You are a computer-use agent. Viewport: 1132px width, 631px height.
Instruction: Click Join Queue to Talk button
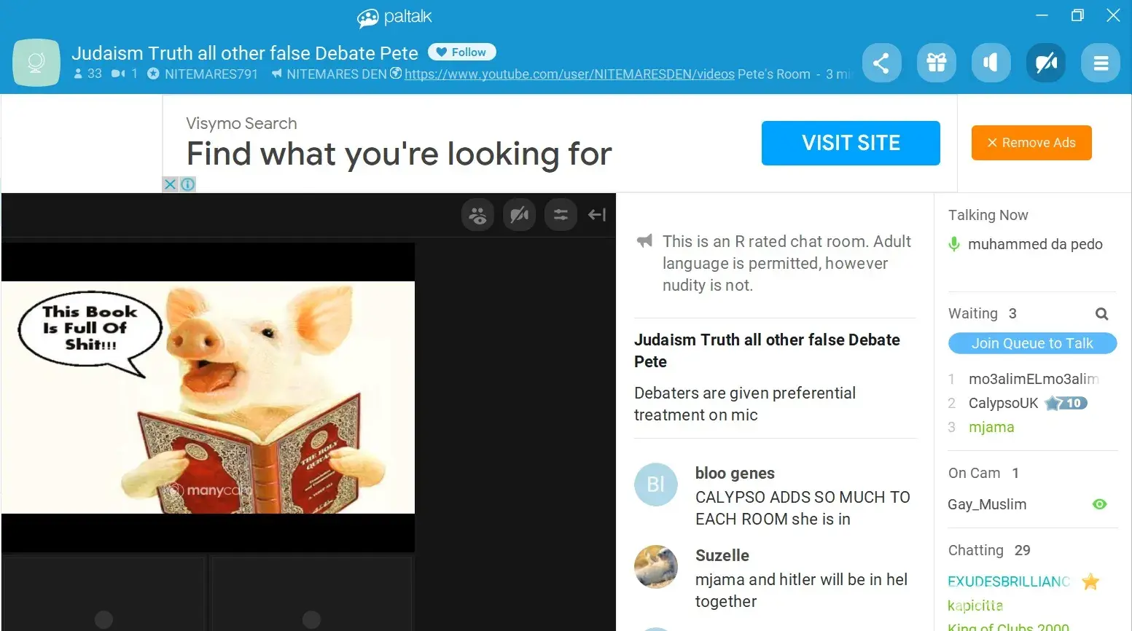[1032, 343]
